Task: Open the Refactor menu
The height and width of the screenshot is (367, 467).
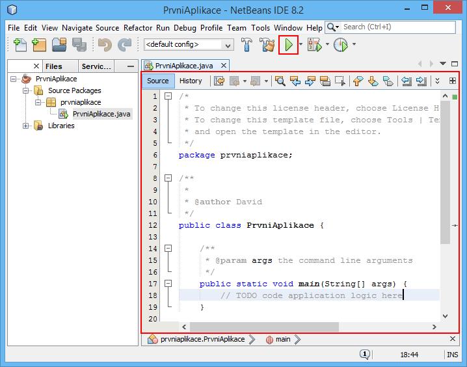Action: click(x=138, y=28)
